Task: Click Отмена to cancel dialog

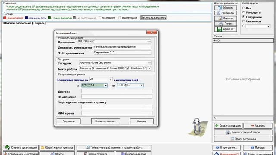Action: point(141,121)
